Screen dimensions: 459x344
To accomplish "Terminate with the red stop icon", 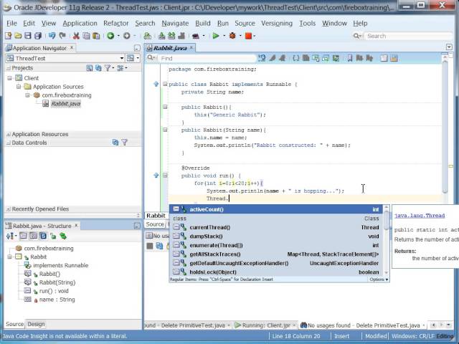I will 249,36.
